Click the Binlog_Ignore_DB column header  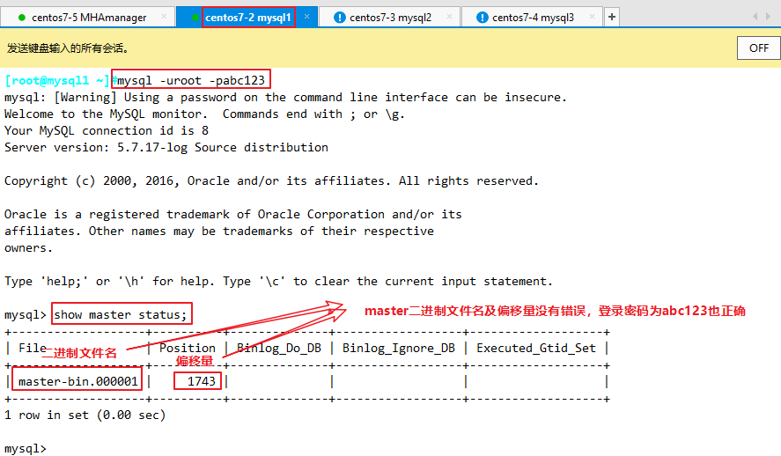click(x=399, y=348)
